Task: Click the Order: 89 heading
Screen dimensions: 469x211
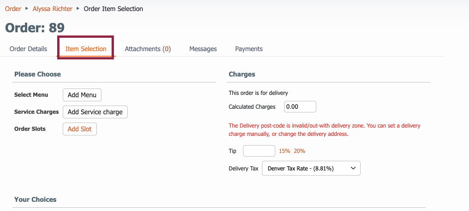Action: coord(35,28)
